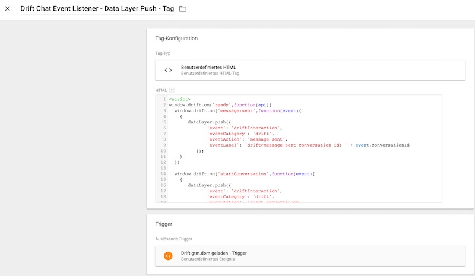Click the orange trigger icon
The width and height of the screenshot is (475, 276).
click(x=168, y=256)
